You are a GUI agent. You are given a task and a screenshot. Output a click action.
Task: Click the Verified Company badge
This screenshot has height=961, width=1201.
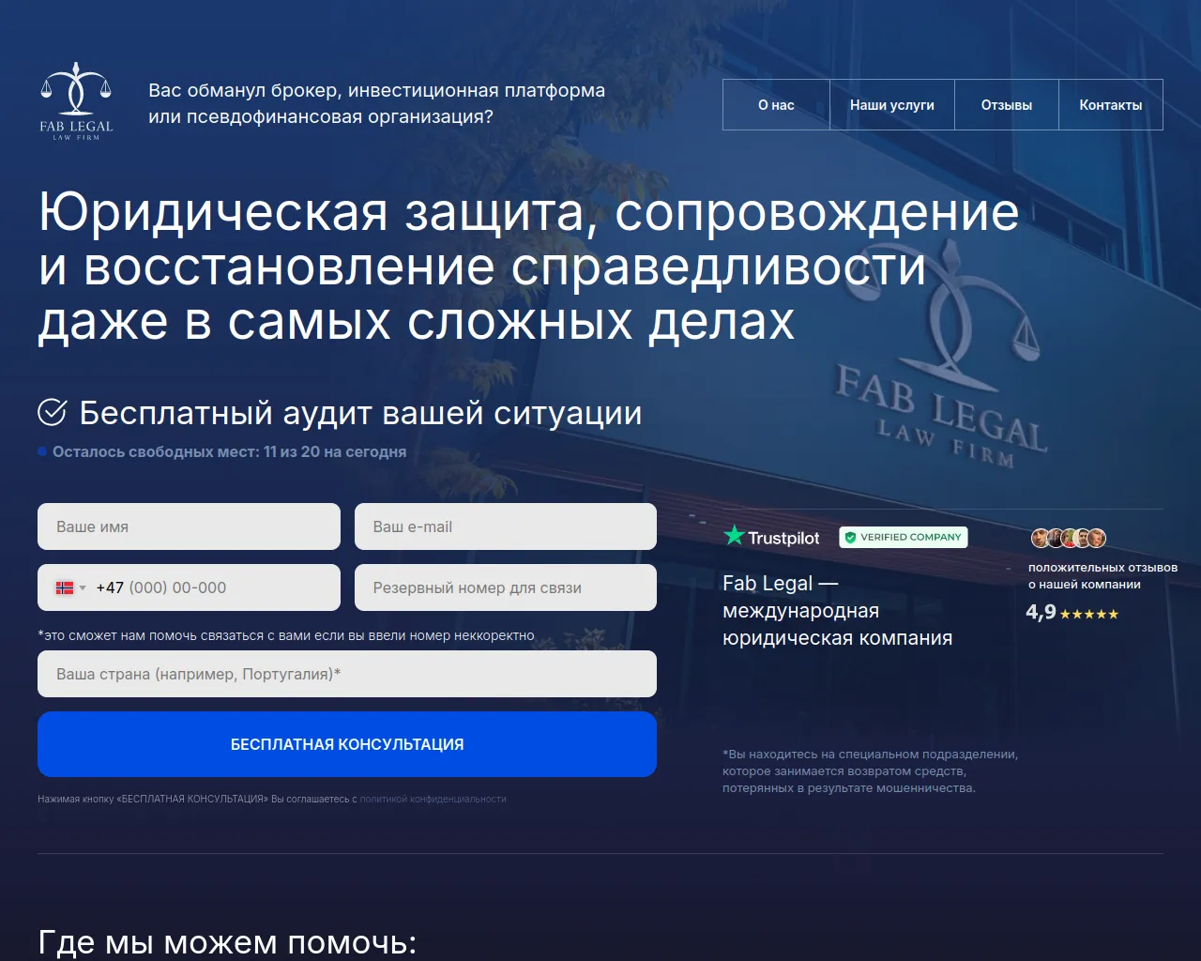point(904,537)
